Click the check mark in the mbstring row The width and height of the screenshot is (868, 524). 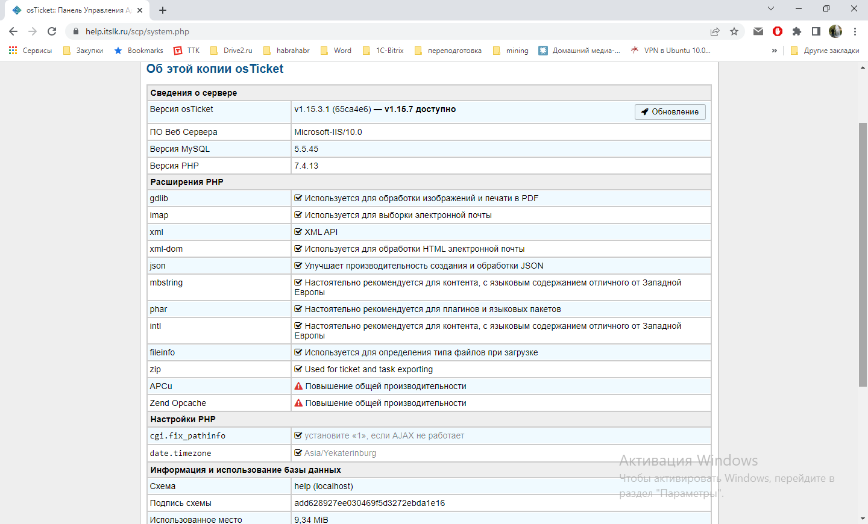tap(298, 282)
